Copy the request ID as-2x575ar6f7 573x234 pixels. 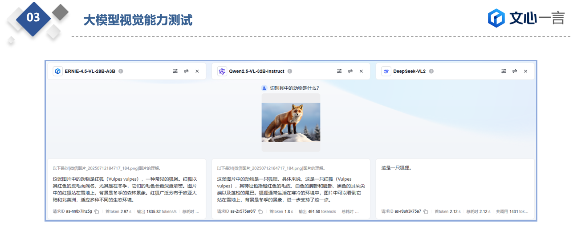pyautogui.click(x=260, y=212)
